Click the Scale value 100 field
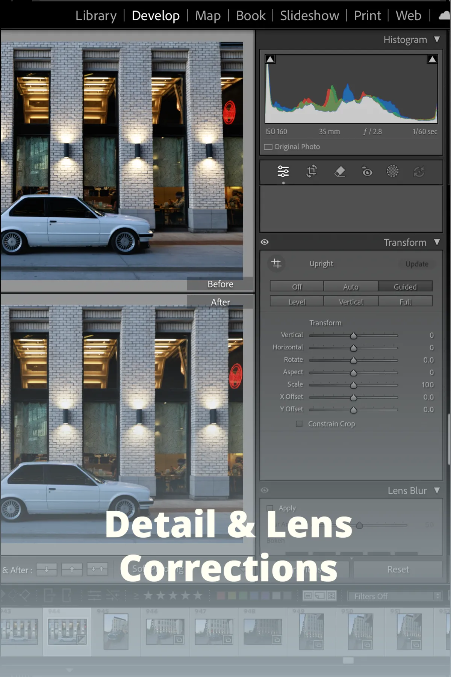Viewport: 451px width, 677px height. (x=427, y=385)
